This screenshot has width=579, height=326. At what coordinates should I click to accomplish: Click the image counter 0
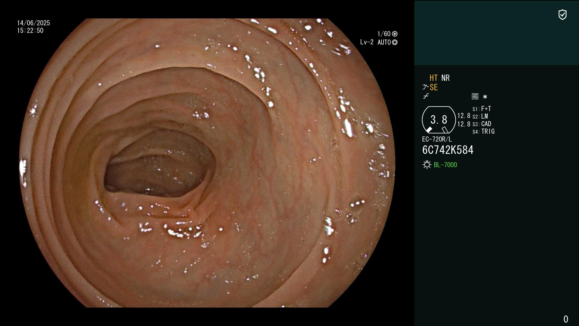point(566,319)
